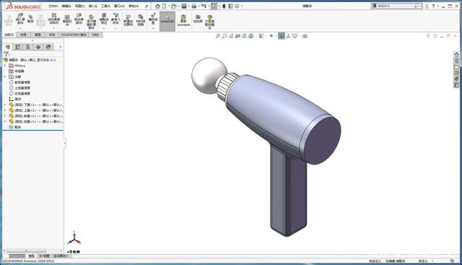462x265 pixels.
Task: Open Appearances color ball in task pane
Action: [x=456, y=79]
